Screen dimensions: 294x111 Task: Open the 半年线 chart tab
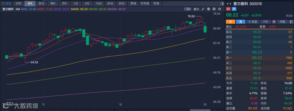point(145,3)
